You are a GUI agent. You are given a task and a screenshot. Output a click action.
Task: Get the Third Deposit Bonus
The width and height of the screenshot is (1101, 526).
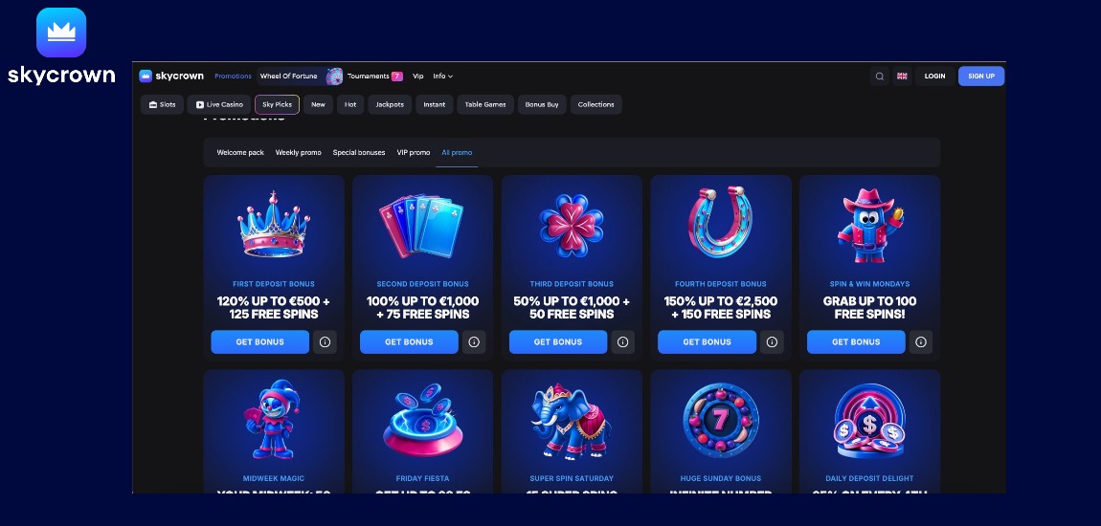[557, 342]
